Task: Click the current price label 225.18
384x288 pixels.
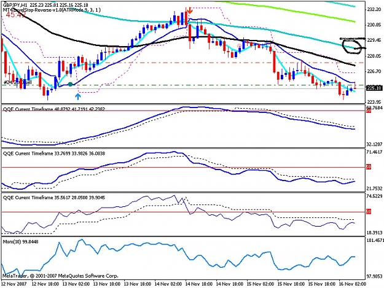Action: click(374, 88)
